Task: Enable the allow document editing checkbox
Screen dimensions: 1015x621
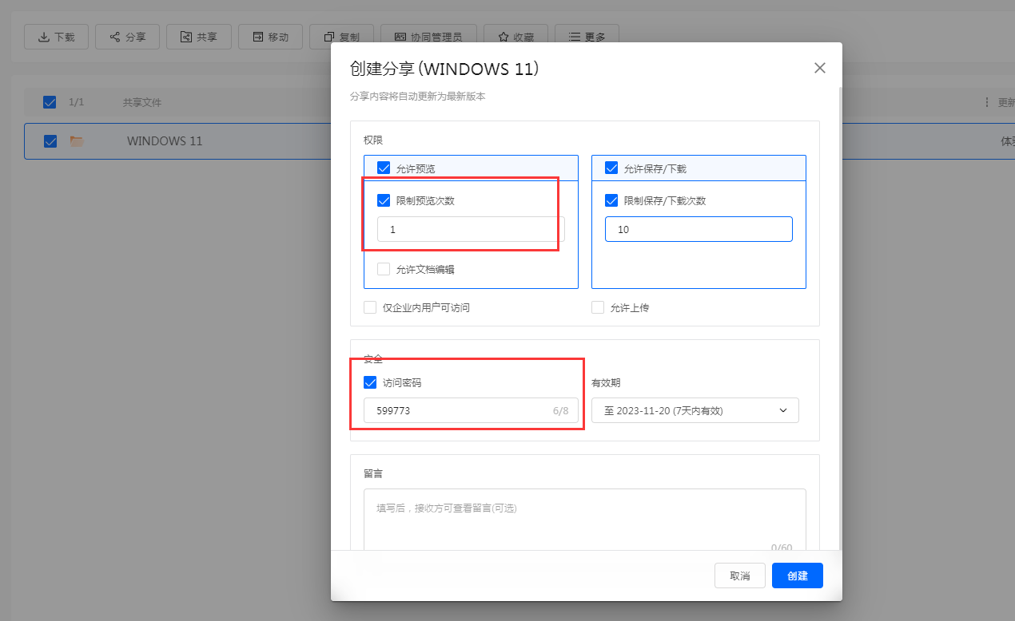Action: (x=384, y=269)
